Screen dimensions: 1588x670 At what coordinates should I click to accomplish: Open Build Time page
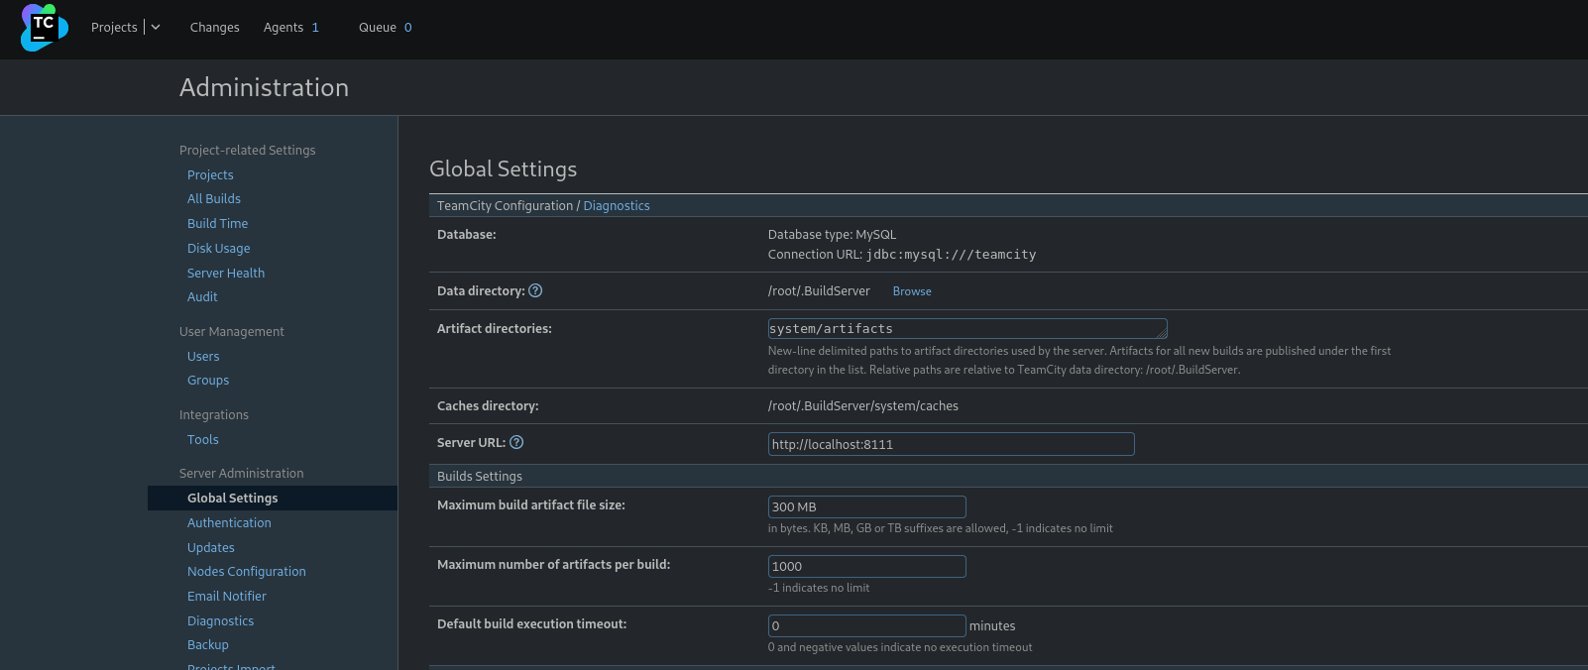(217, 223)
